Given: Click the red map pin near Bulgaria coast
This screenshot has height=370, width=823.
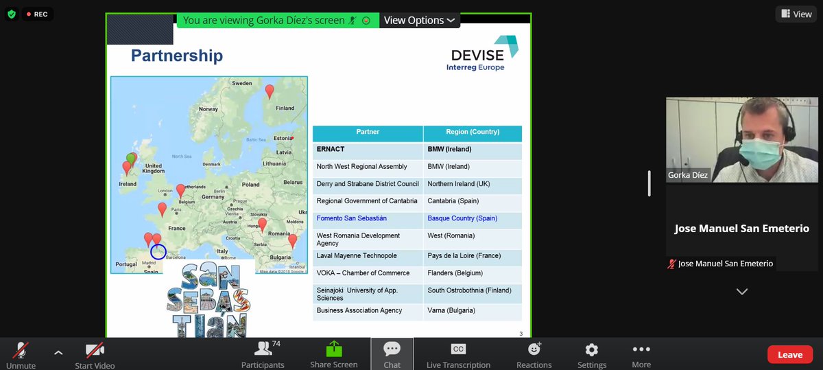Looking at the screenshot, I should point(293,241).
